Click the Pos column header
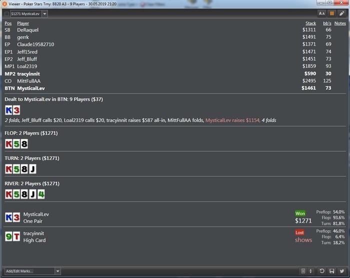 8,23
